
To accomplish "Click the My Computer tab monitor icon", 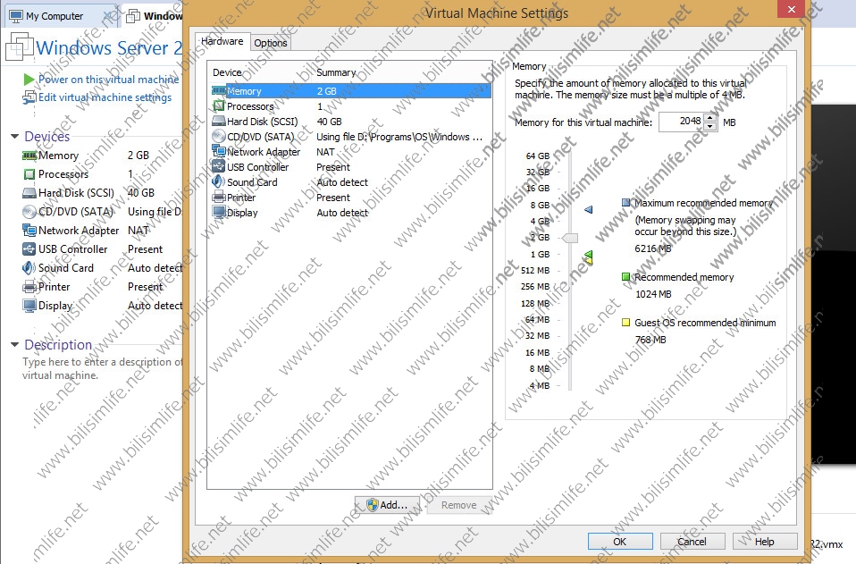I will 16,16.
